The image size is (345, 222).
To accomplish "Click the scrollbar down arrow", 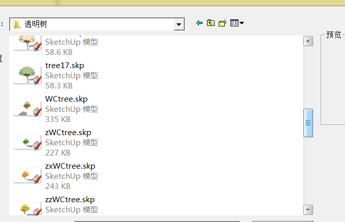I will [x=308, y=210].
